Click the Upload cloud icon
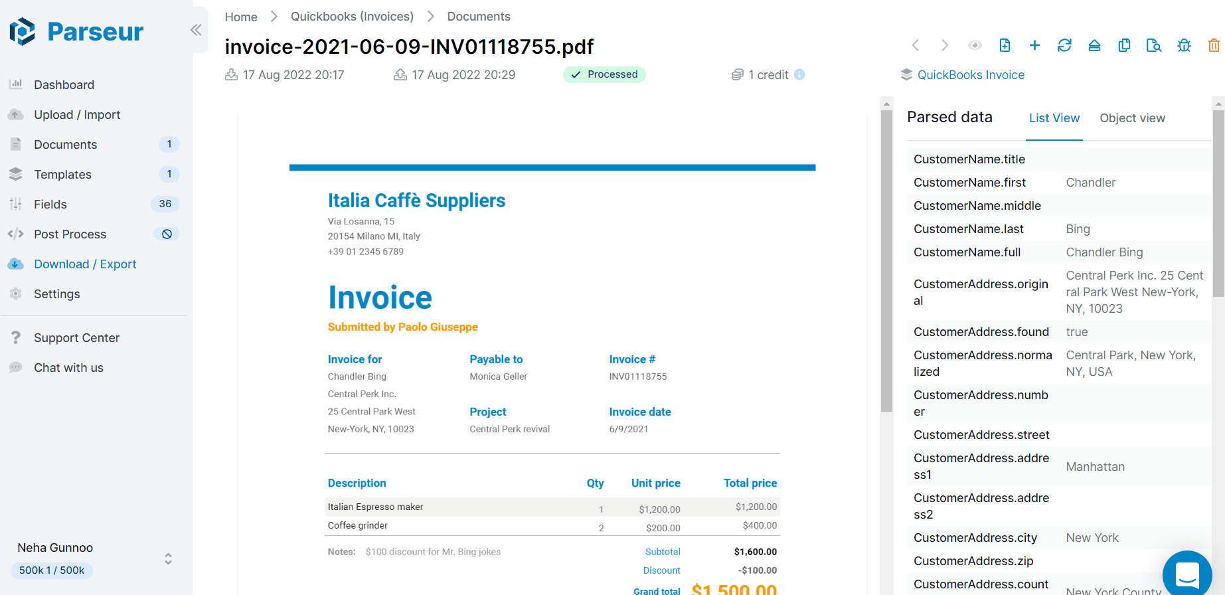 16,114
